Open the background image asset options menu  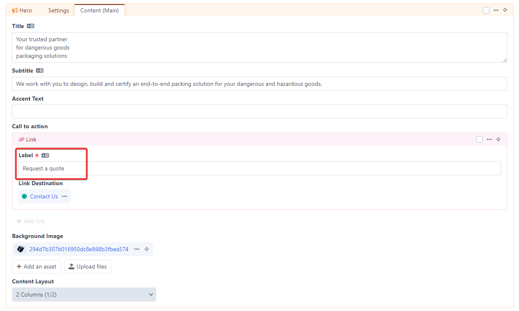[136, 249]
